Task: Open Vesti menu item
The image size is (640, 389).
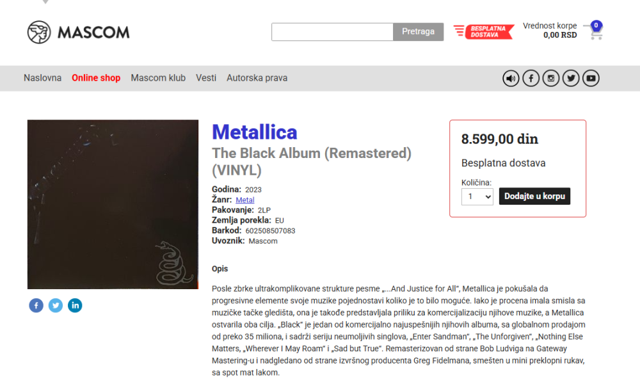Action: tap(206, 78)
